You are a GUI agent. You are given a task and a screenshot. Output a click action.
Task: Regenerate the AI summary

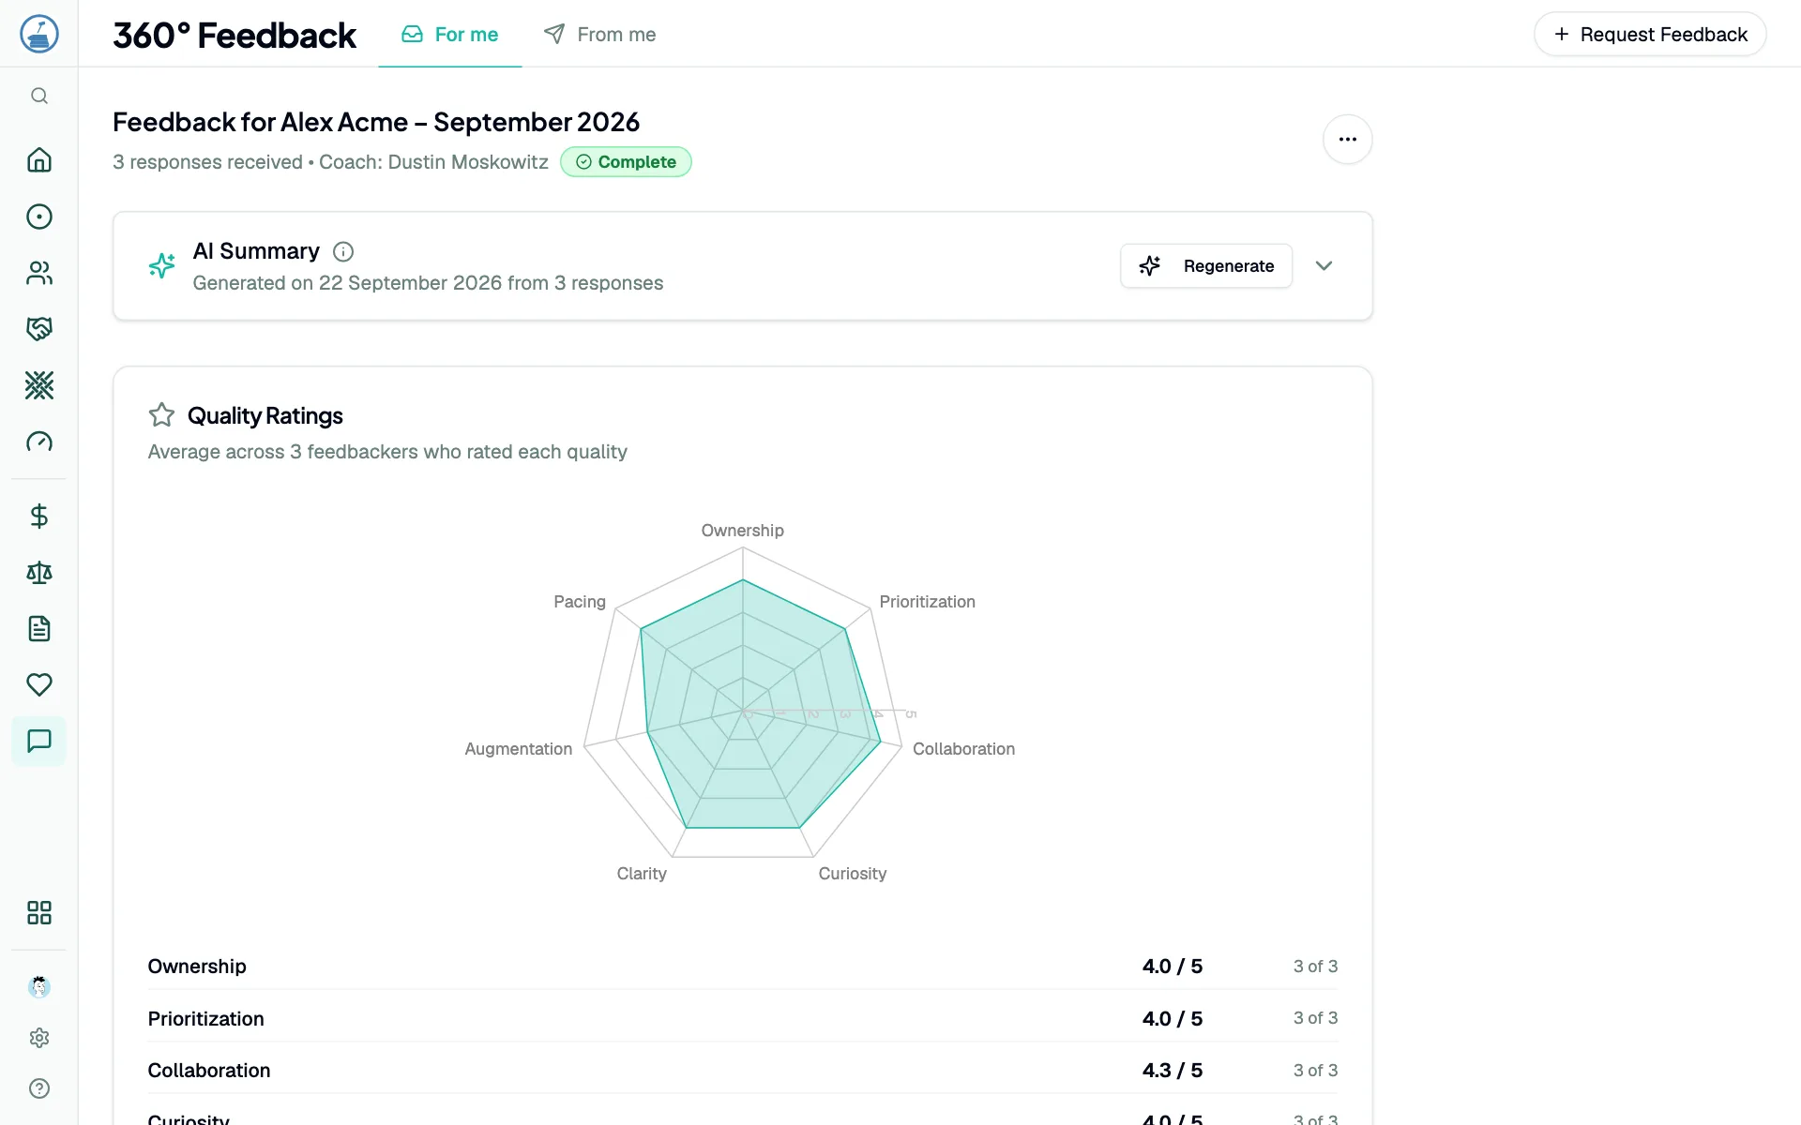1206,266
